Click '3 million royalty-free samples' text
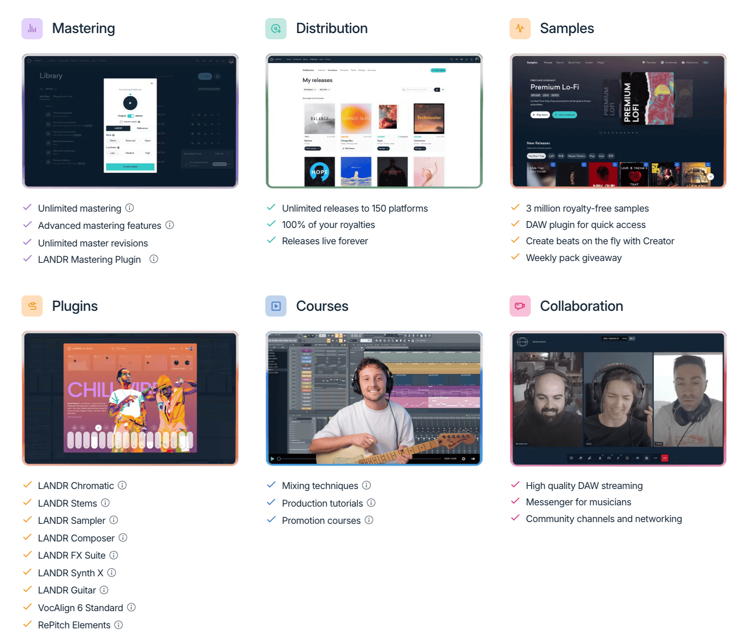 pos(587,208)
